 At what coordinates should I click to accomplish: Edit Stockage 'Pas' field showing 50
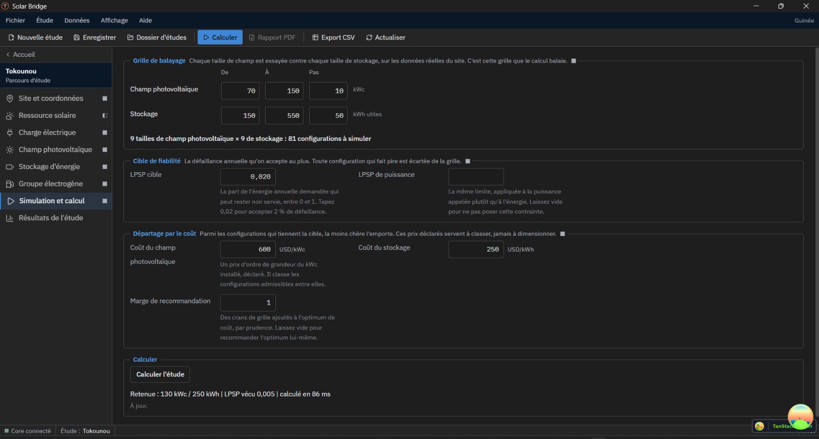coord(328,115)
